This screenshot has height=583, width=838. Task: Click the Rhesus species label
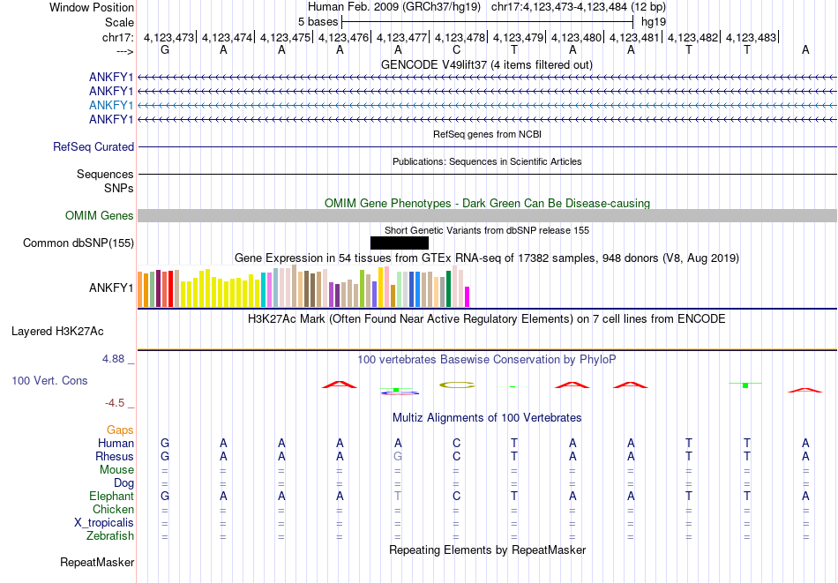(115, 456)
